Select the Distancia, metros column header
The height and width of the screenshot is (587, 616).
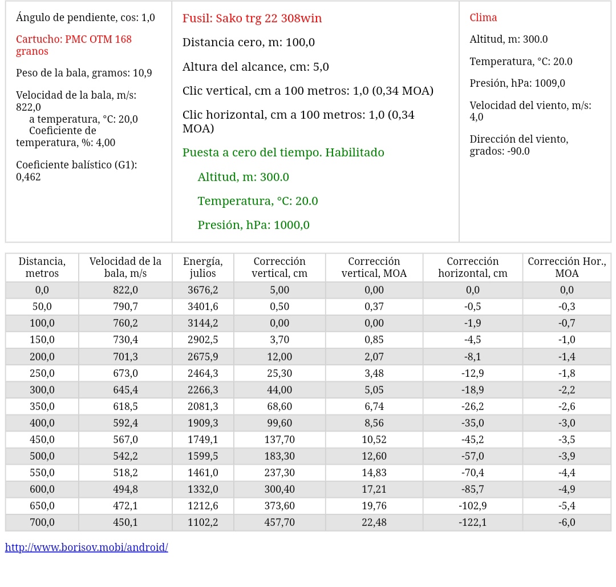(42, 267)
